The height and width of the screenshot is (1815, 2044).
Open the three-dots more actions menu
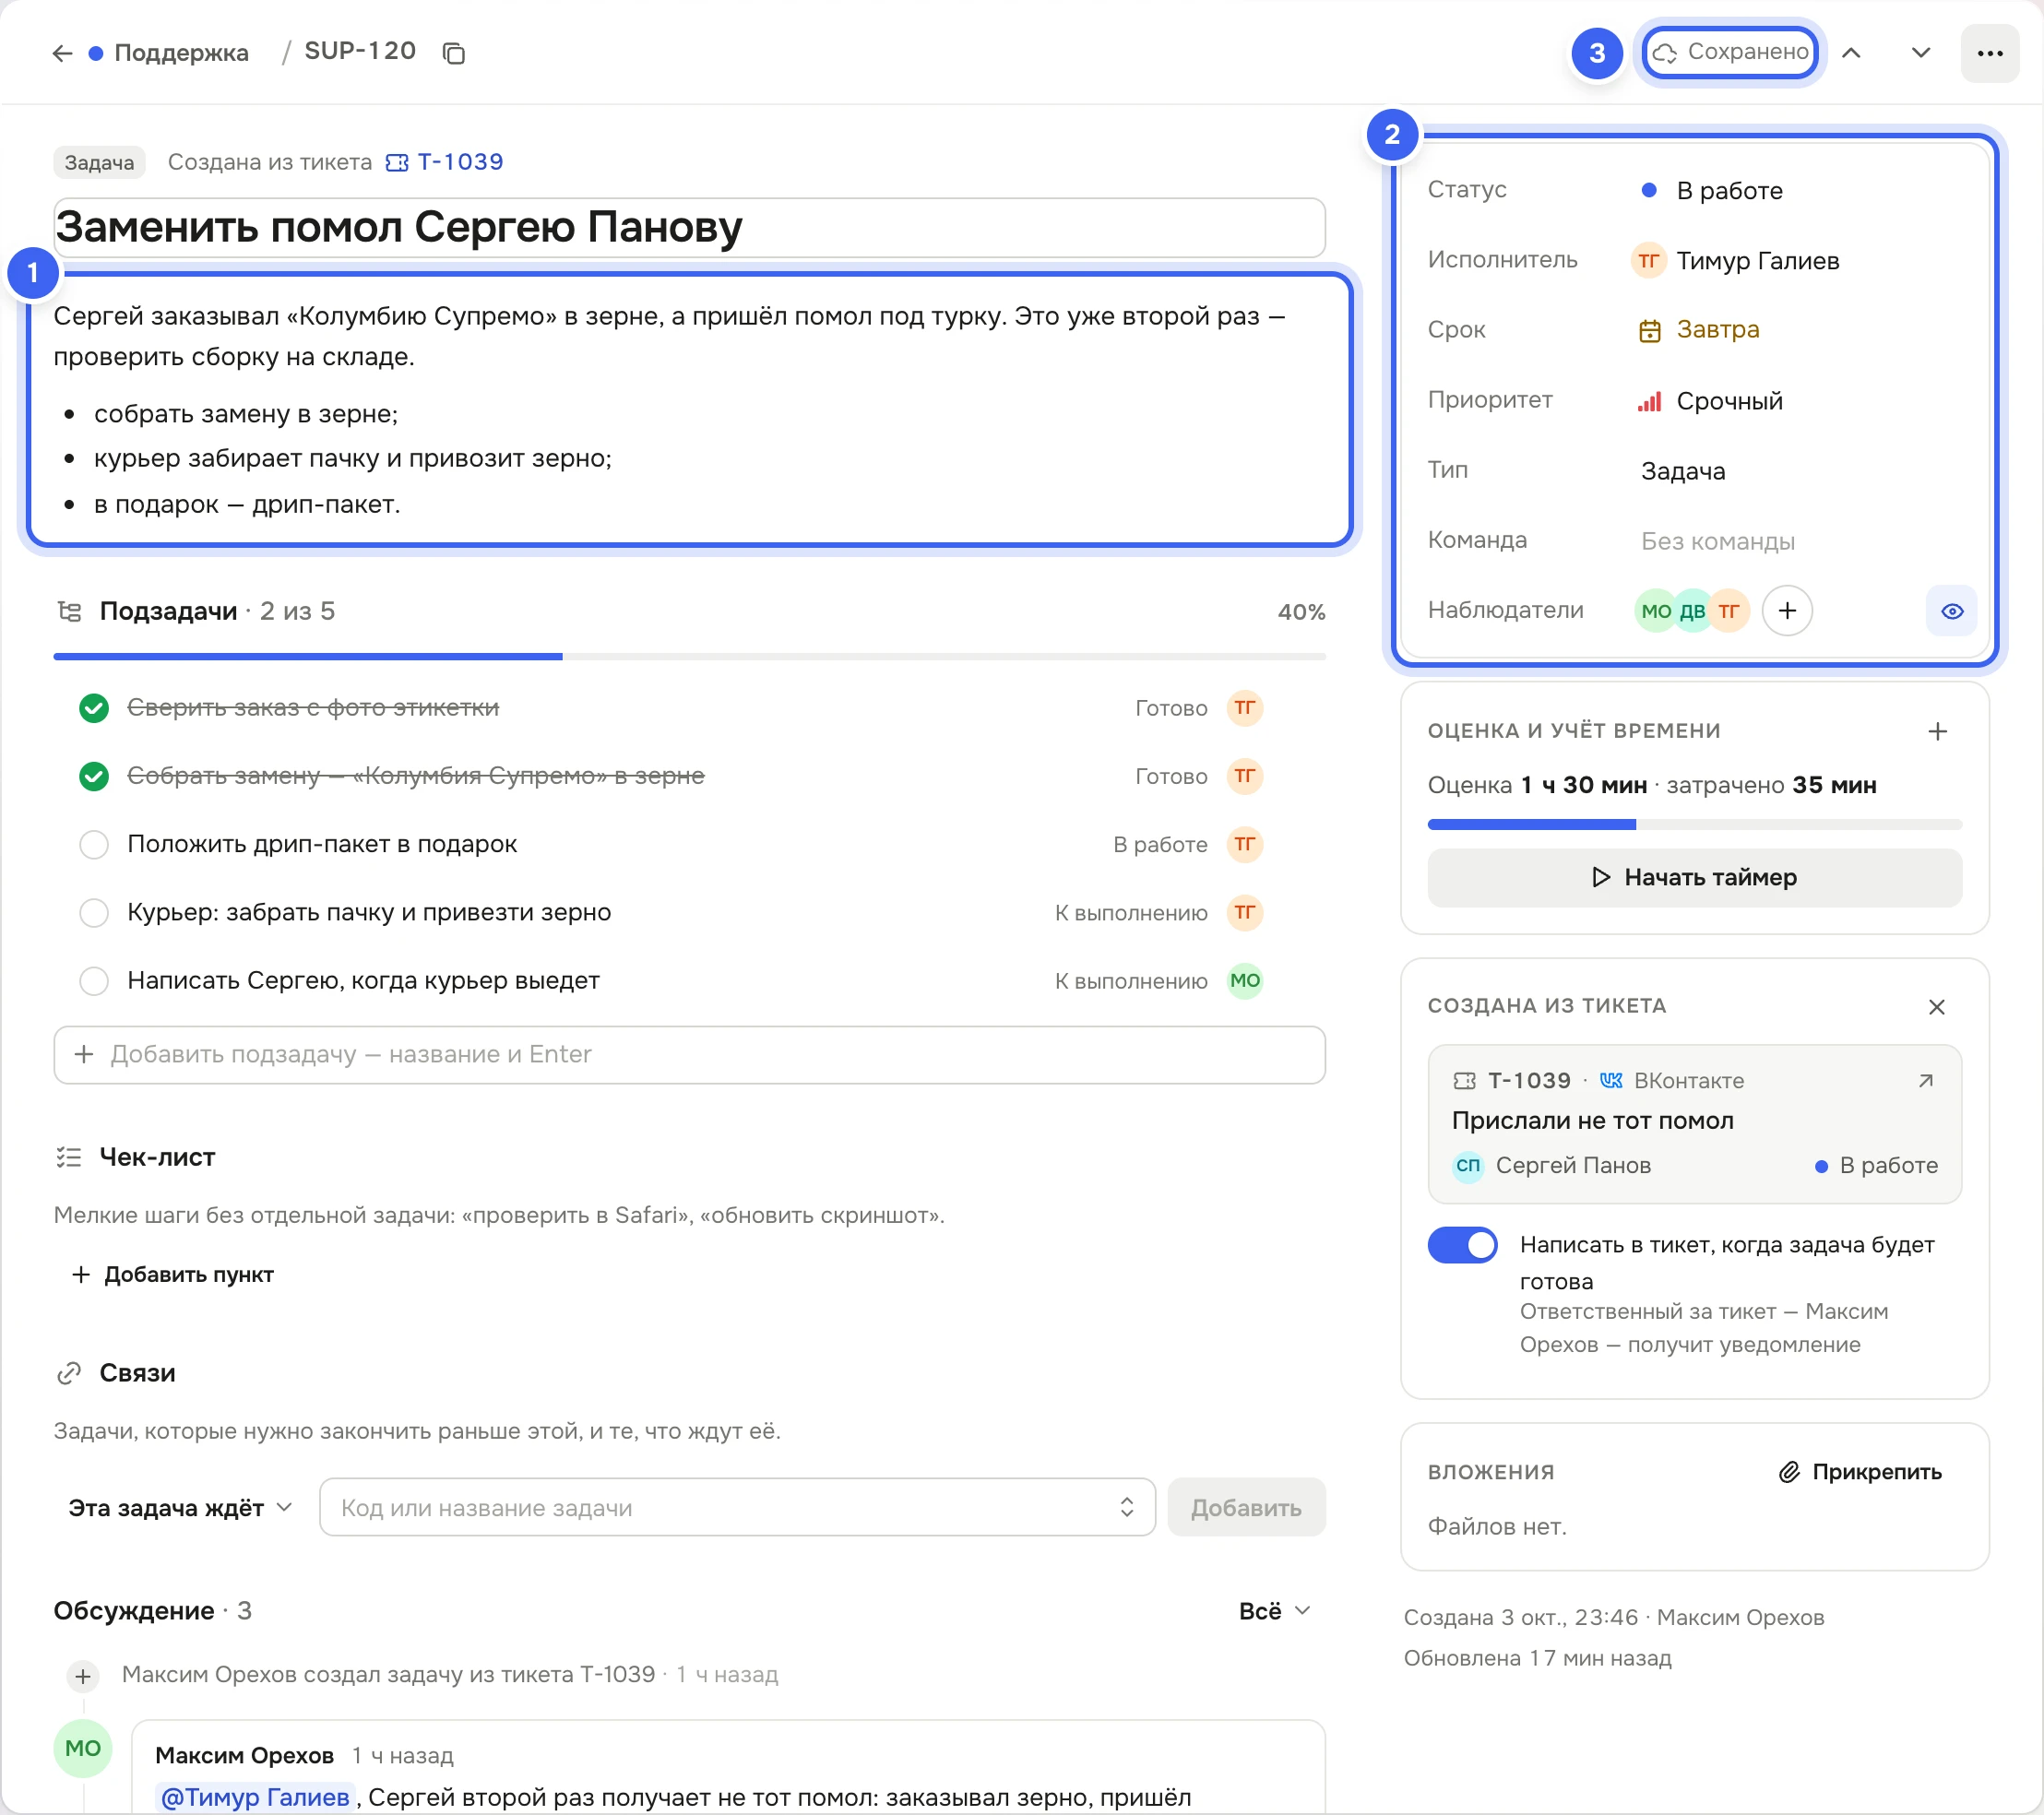click(1989, 53)
